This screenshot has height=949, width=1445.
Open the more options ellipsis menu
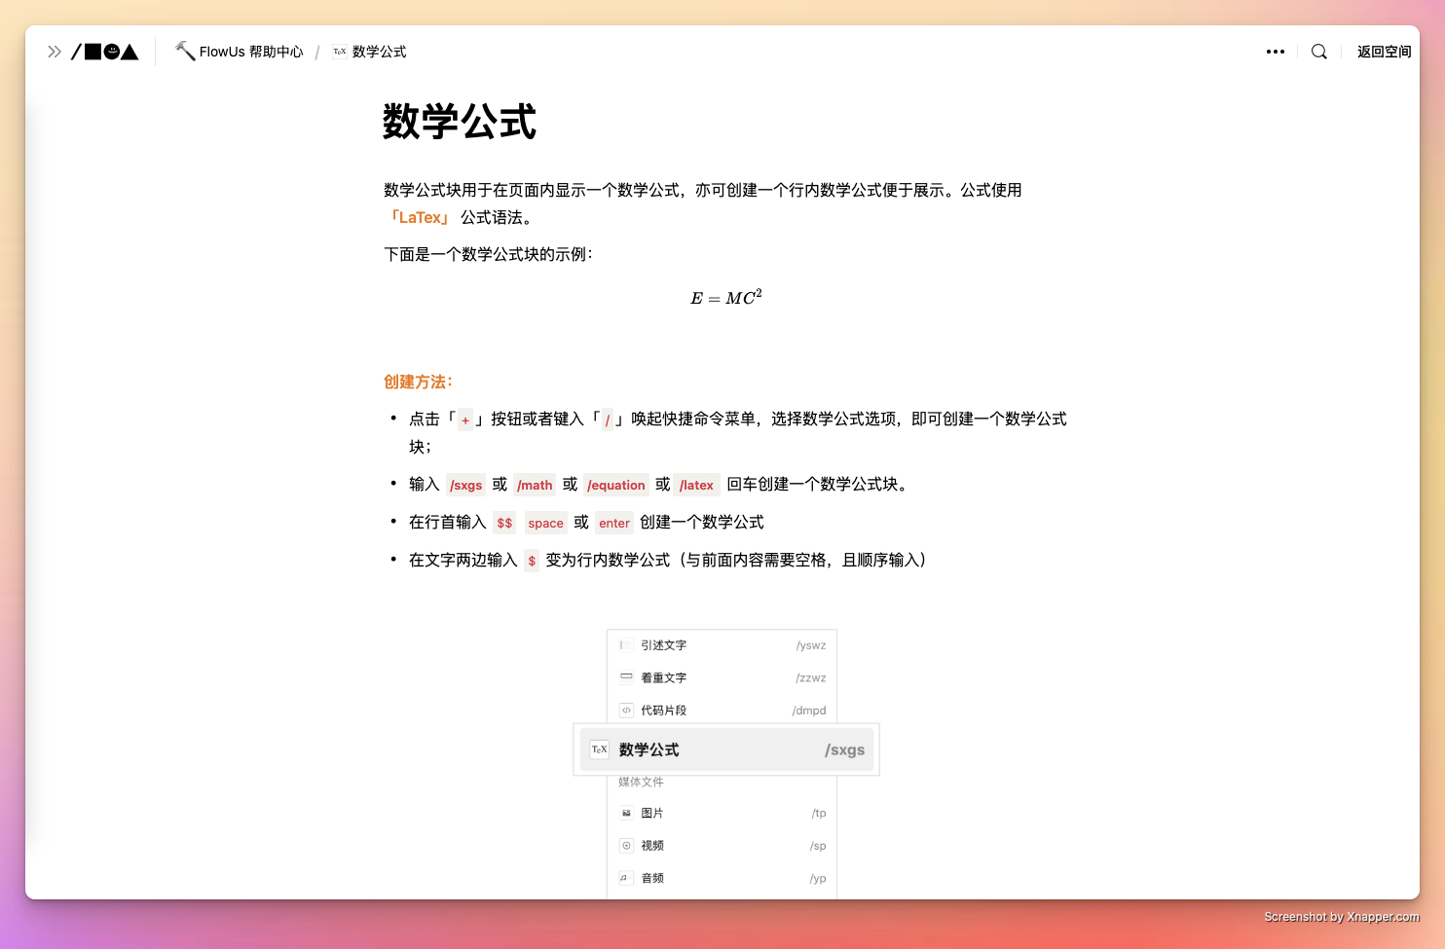click(1276, 52)
